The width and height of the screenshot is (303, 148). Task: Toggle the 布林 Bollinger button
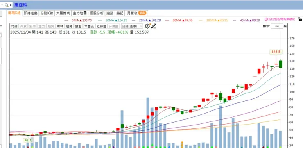[x=60, y=27]
